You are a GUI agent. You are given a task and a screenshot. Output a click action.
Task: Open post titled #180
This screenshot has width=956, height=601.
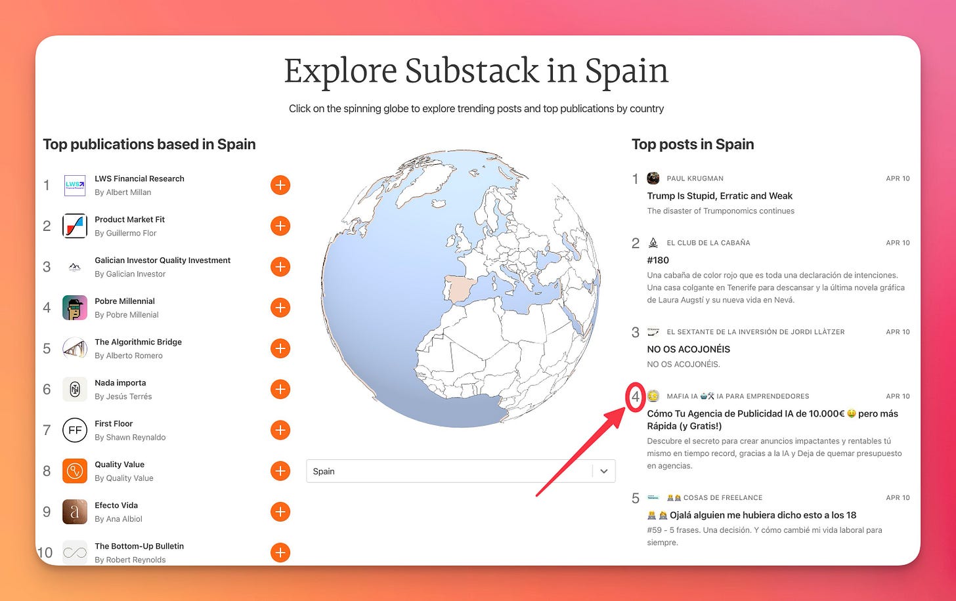click(x=658, y=260)
